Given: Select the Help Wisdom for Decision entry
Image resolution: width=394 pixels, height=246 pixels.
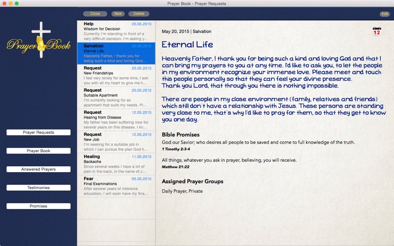Looking at the screenshot, I should (116, 31).
